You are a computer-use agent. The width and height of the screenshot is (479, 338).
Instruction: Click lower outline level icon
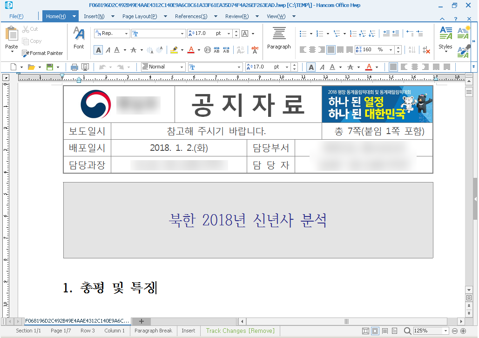(372, 34)
